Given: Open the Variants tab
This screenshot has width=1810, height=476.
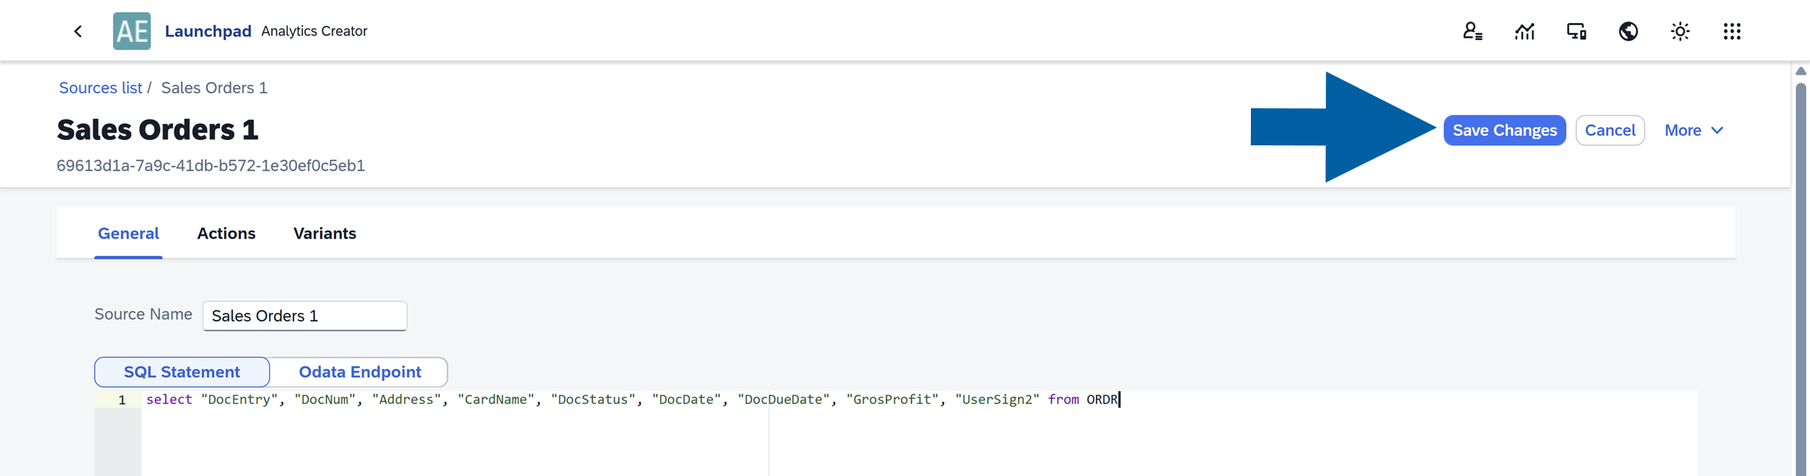Looking at the screenshot, I should tap(325, 233).
